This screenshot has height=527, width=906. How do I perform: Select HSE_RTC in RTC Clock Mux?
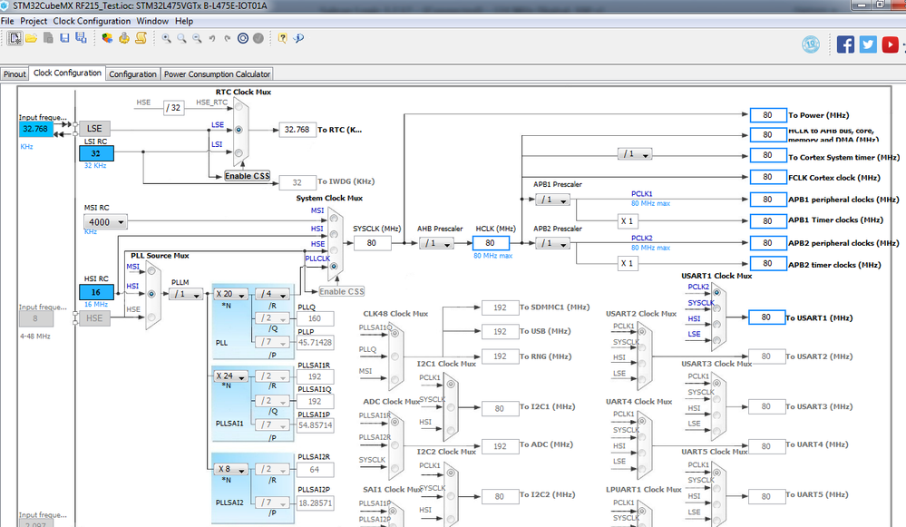pos(238,107)
